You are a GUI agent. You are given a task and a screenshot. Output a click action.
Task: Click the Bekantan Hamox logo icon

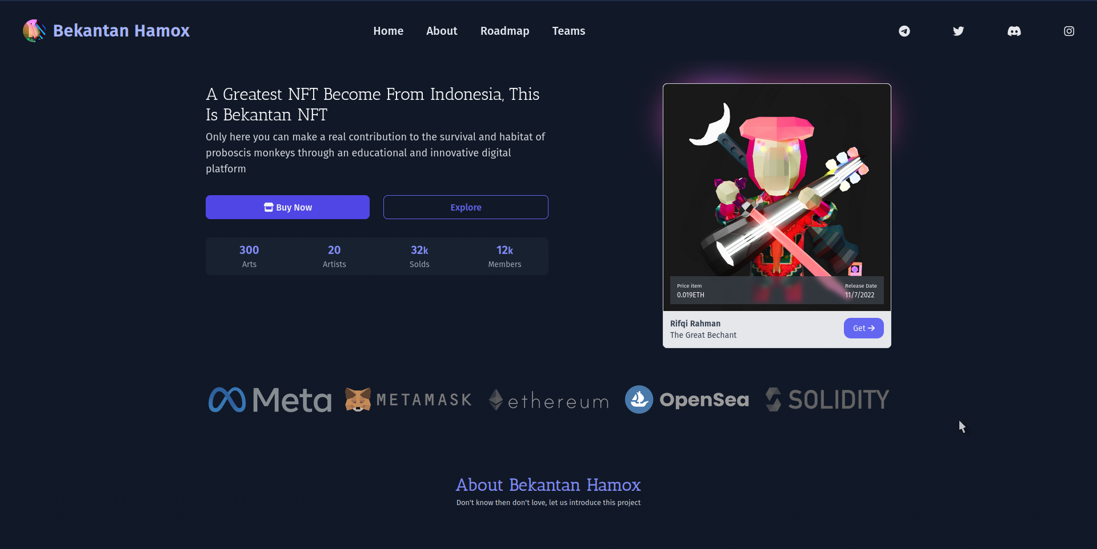pyautogui.click(x=34, y=31)
